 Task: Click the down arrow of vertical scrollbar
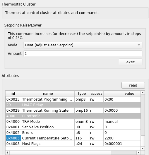(x=143, y=148)
